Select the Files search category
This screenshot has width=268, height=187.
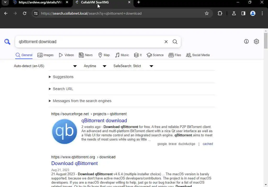pos(175,55)
